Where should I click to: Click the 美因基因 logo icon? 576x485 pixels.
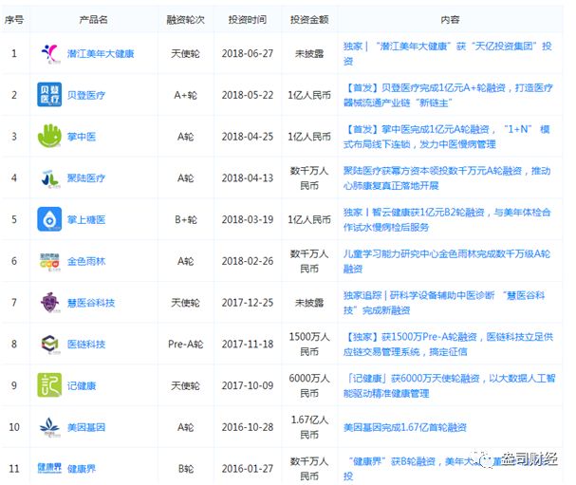[50, 427]
